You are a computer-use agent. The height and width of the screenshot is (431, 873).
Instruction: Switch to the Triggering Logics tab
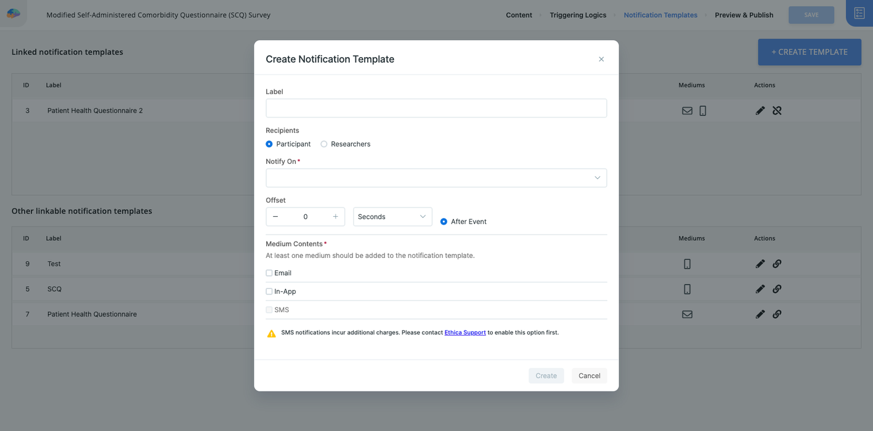coord(577,15)
